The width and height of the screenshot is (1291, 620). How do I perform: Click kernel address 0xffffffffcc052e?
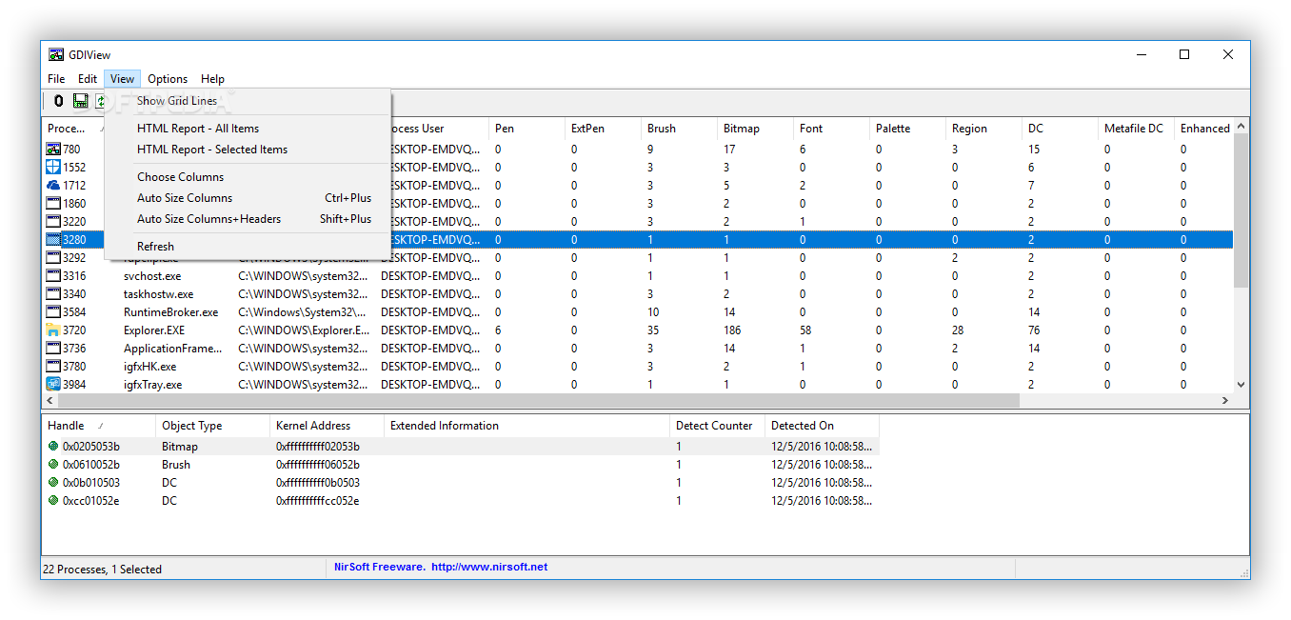(x=317, y=501)
